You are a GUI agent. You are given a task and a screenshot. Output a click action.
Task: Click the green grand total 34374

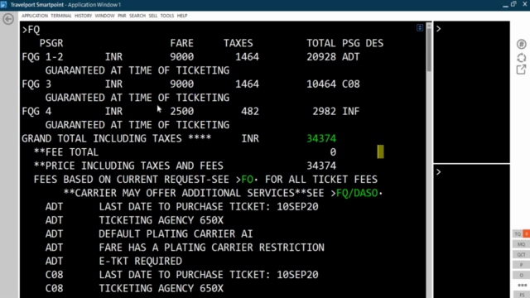321,138
